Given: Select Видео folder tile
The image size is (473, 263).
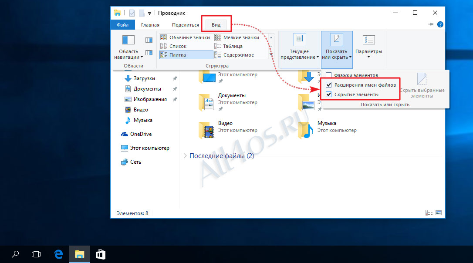Looking at the screenshot, I should (x=228, y=130).
